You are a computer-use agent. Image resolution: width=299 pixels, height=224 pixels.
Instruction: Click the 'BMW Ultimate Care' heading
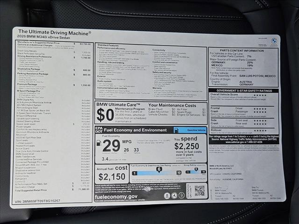pyautogui.click(x=118, y=105)
